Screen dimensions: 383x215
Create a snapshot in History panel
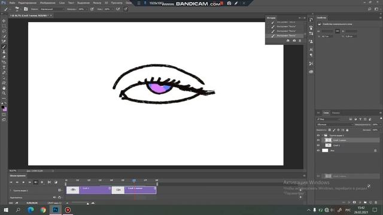294,41
